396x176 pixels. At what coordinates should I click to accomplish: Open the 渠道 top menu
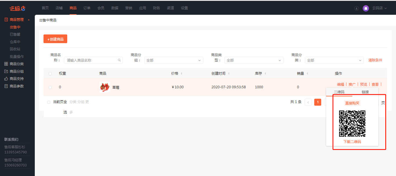click(170, 8)
